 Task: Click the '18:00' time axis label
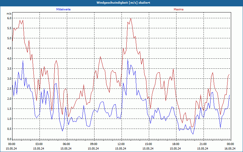coord(176,144)
